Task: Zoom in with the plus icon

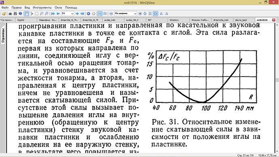Action: (x=140, y=13)
